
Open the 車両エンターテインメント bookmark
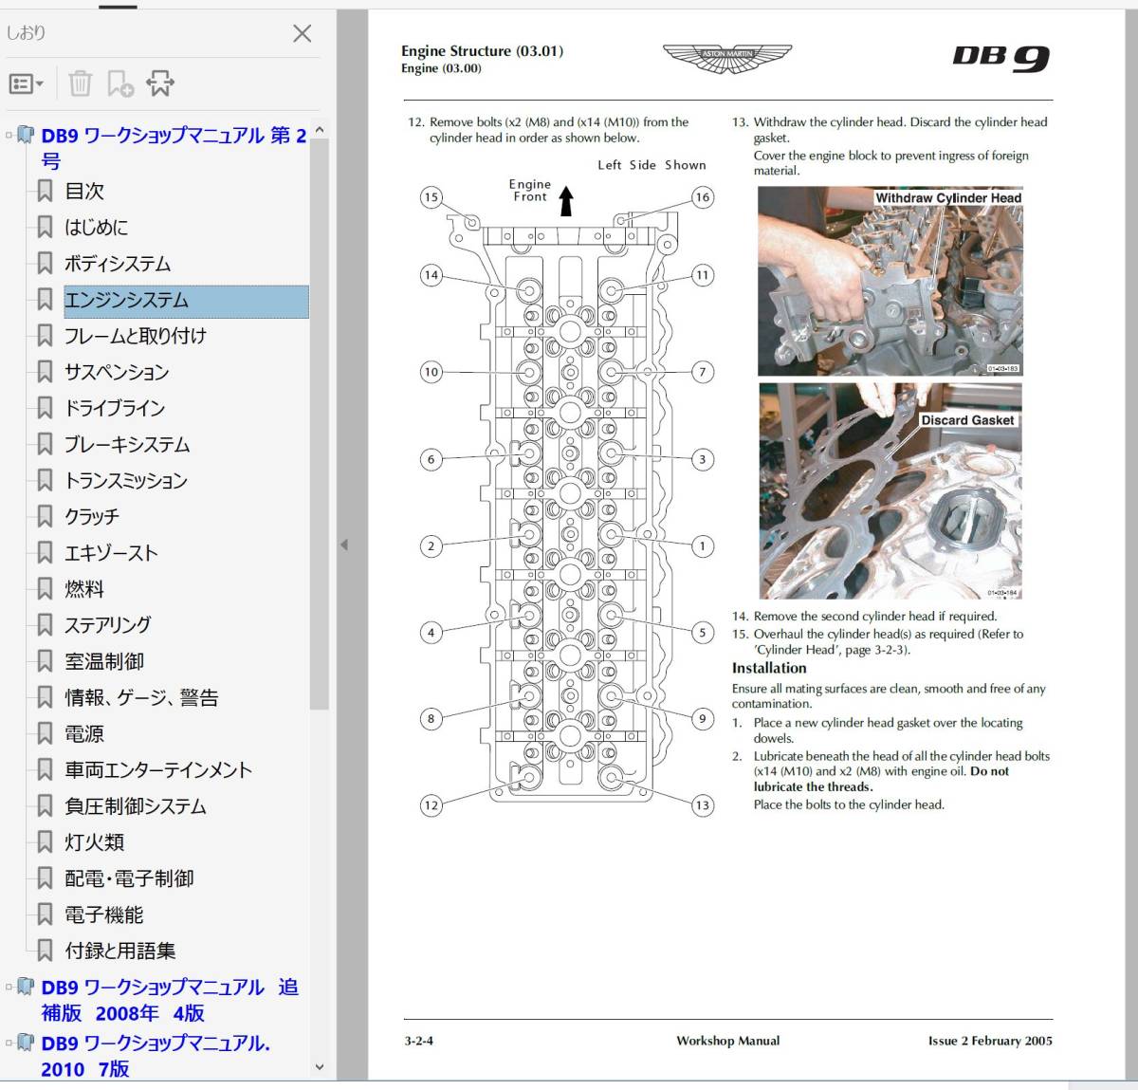(158, 769)
